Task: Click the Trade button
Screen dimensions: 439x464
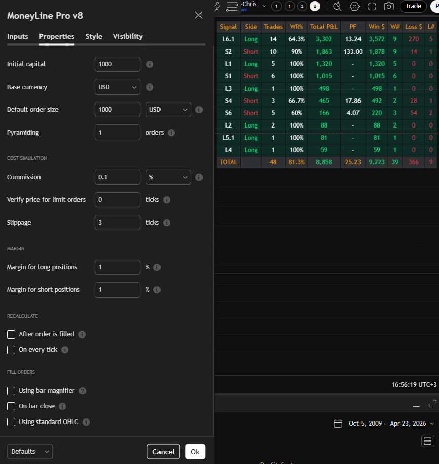Action: click(413, 6)
